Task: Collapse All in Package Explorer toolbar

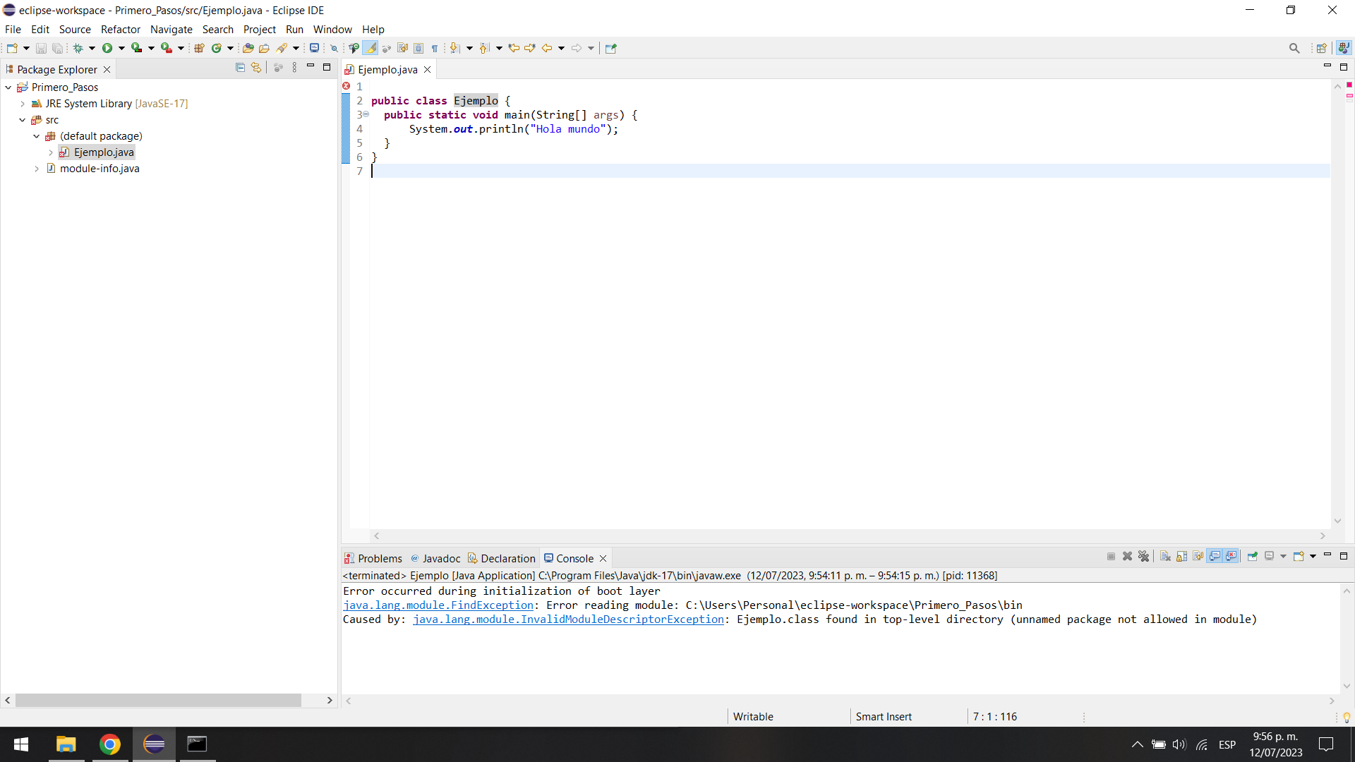Action: pos(240,68)
